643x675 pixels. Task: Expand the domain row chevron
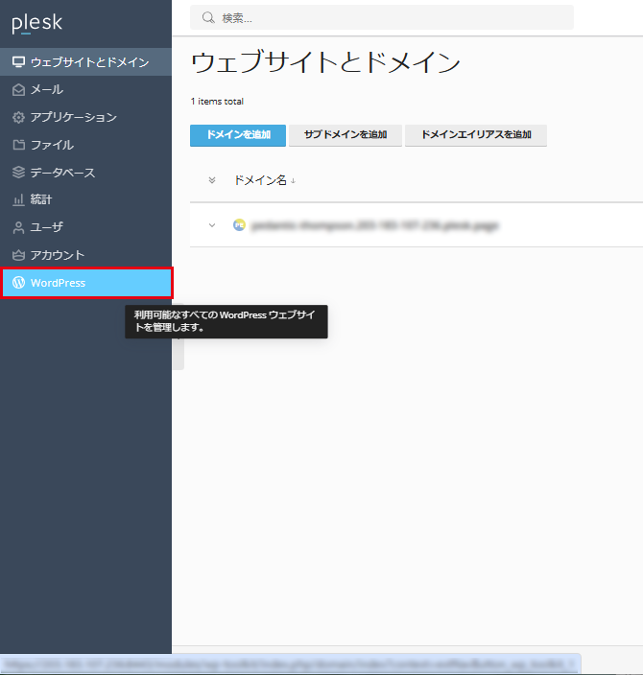[211, 224]
